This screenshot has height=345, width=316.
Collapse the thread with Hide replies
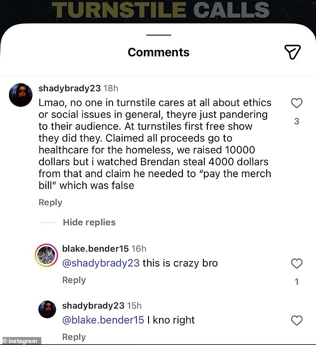pyautogui.click(x=89, y=222)
